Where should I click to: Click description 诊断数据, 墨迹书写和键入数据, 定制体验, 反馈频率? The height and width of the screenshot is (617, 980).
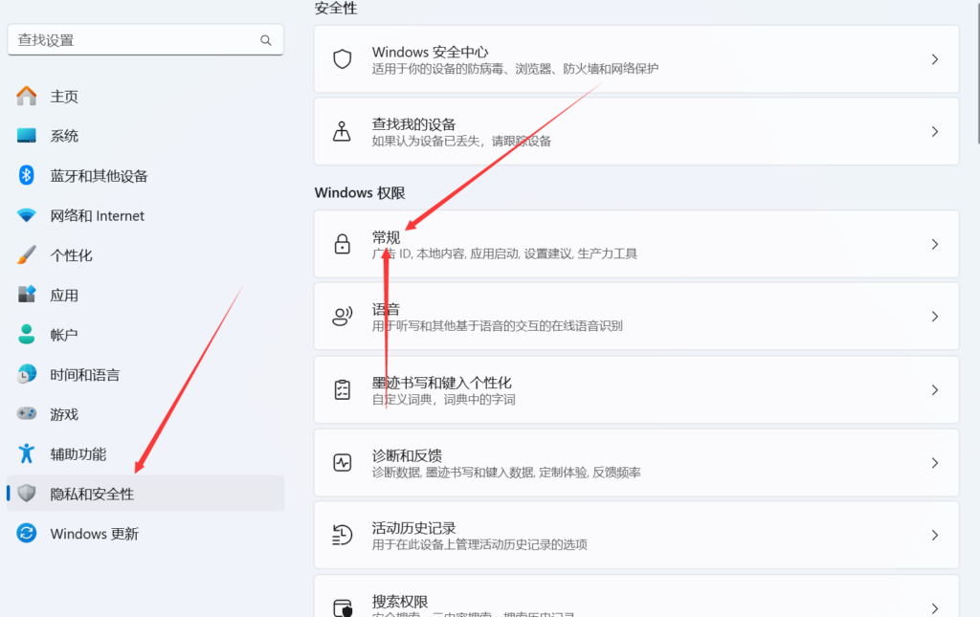(x=506, y=473)
